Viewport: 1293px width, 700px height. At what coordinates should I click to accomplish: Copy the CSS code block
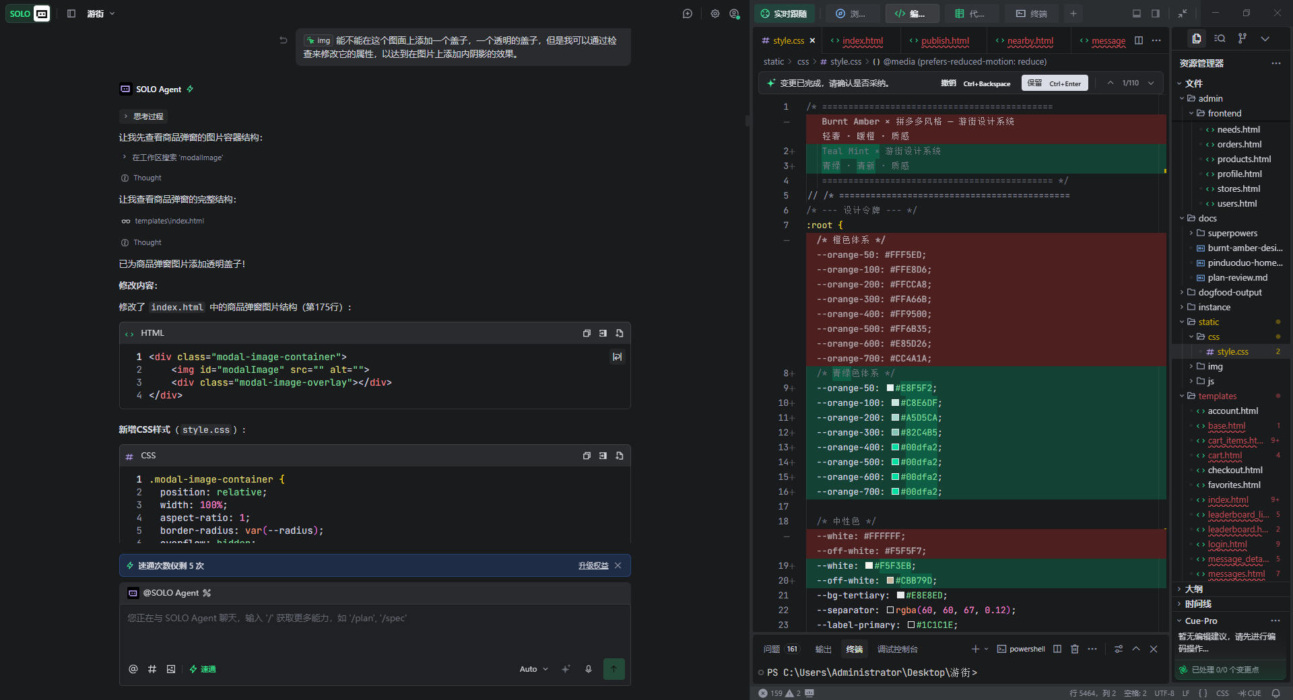pos(587,456)
